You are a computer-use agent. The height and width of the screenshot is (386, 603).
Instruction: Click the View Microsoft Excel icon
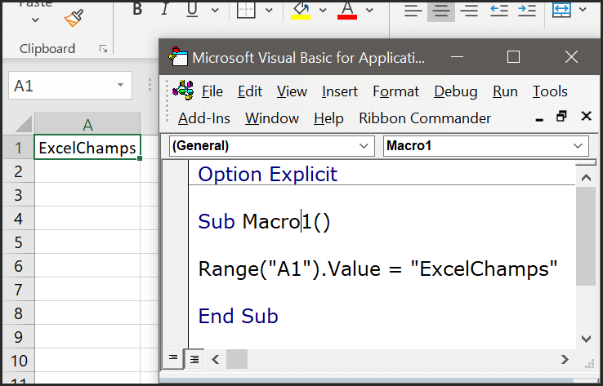[x=184, y=91]
